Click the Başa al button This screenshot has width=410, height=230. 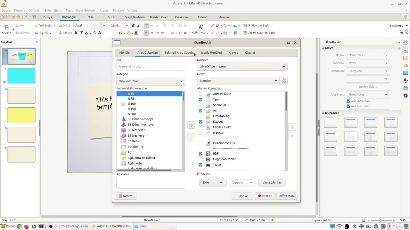click(x=242, y=196)
